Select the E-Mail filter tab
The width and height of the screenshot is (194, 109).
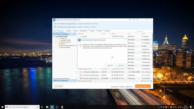(99, 31)
